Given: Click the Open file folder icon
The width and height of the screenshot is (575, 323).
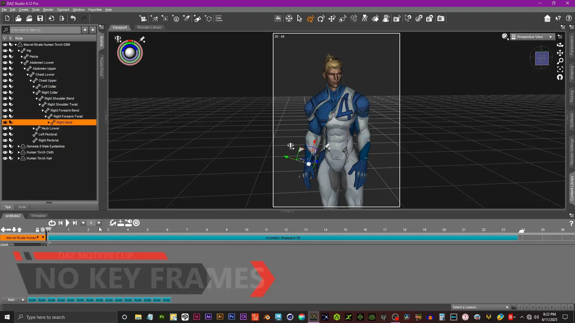Looking at the screenshot, I should click(18, 19).
